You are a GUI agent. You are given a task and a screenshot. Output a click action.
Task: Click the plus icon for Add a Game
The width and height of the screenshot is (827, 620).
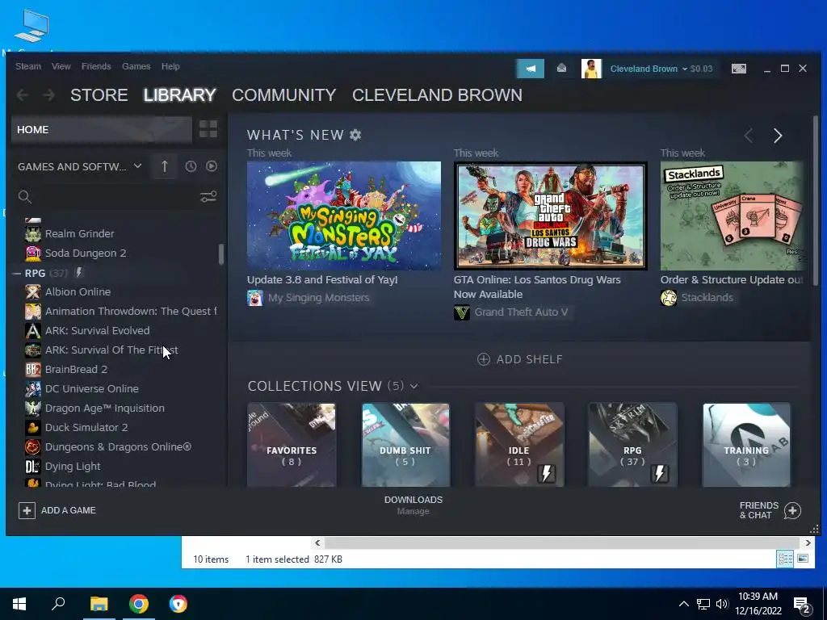tap(27, 510)
